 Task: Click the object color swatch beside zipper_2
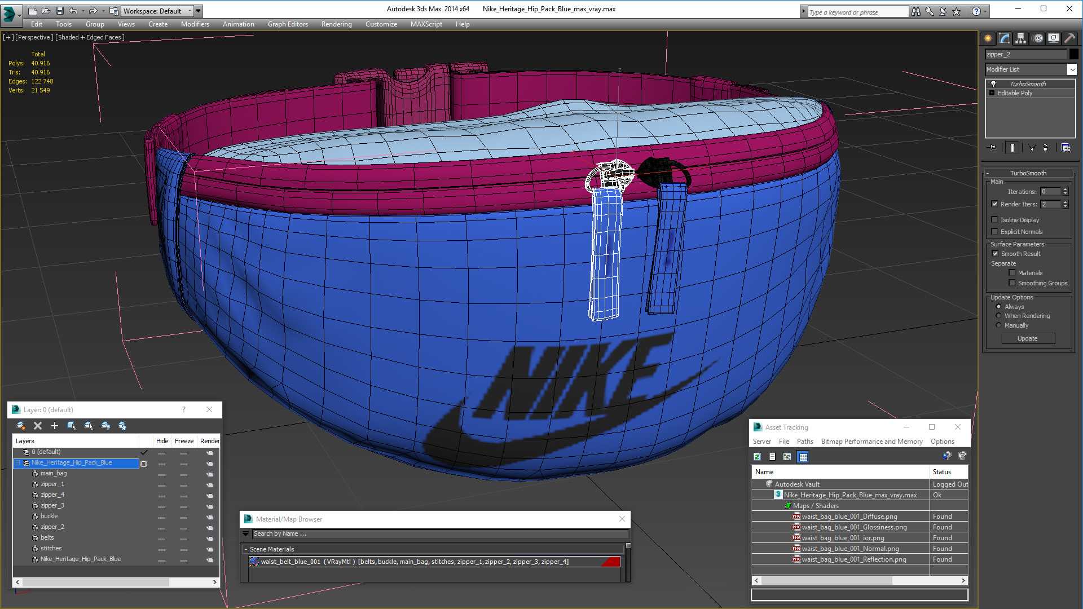(1074, 54)
